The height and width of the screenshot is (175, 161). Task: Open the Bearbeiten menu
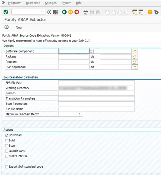coord(33,3)
